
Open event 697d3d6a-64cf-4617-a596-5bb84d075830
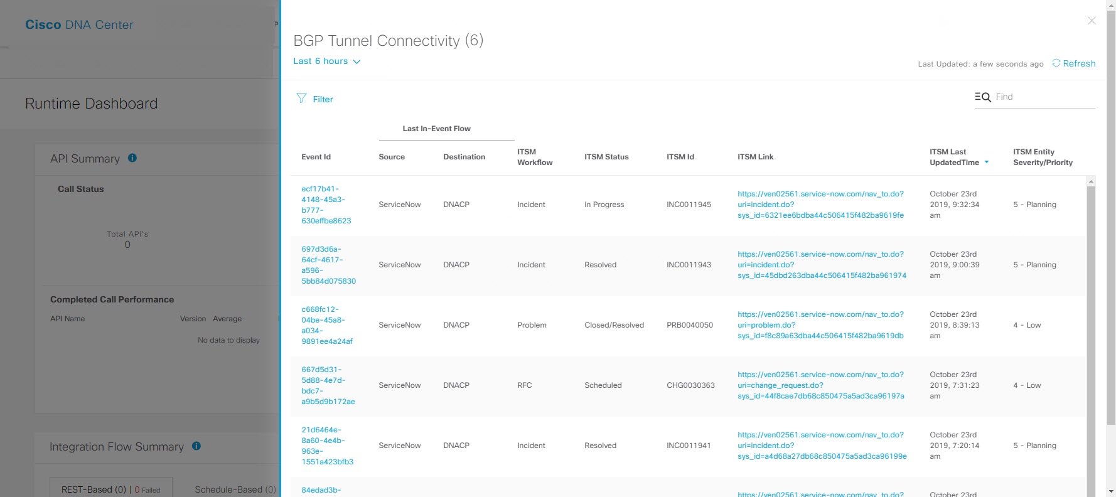pyautogui.click(x=328, y=265)
